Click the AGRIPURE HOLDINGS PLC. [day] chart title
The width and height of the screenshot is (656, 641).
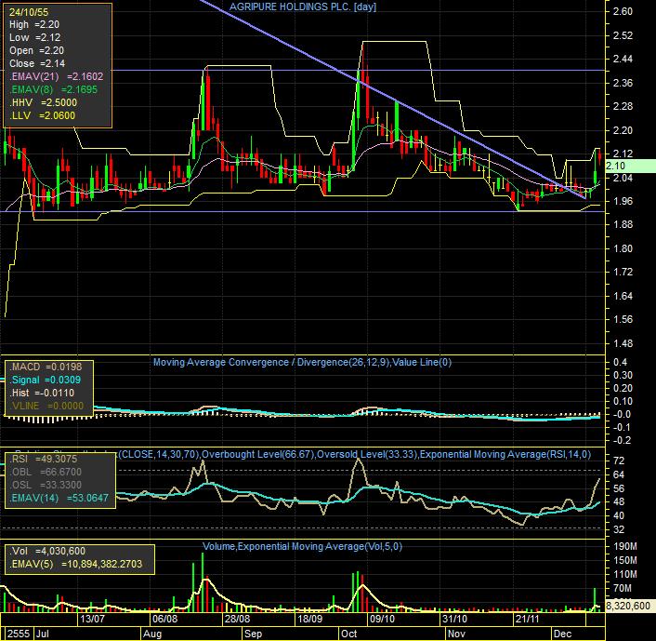pos(303,7)
